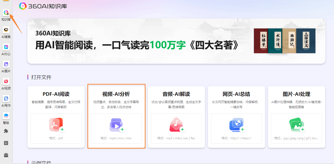Viewport: 334px width, 164px height.
Task: Open the 视频-AI分析 card title
Action: (x=116, y=94)
